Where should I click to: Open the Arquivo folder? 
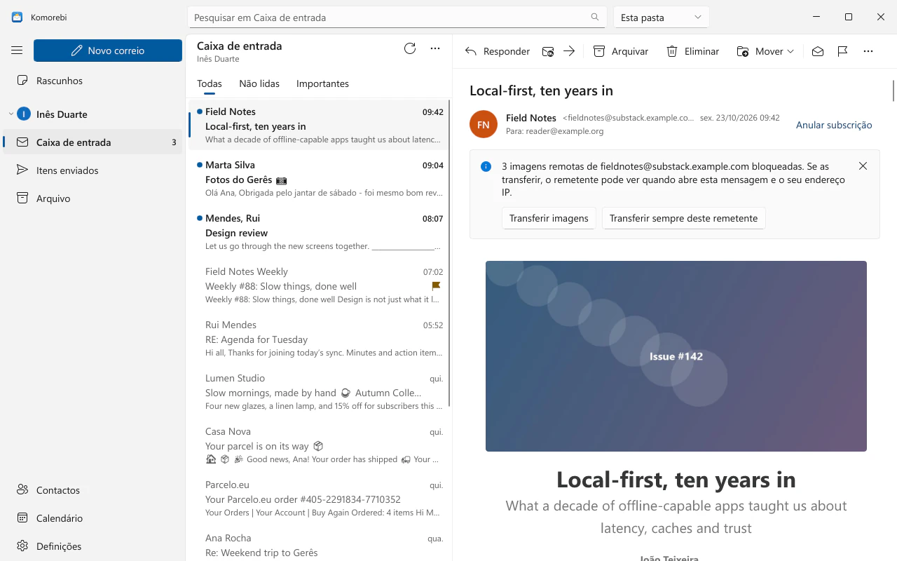[x=93, y=198]
